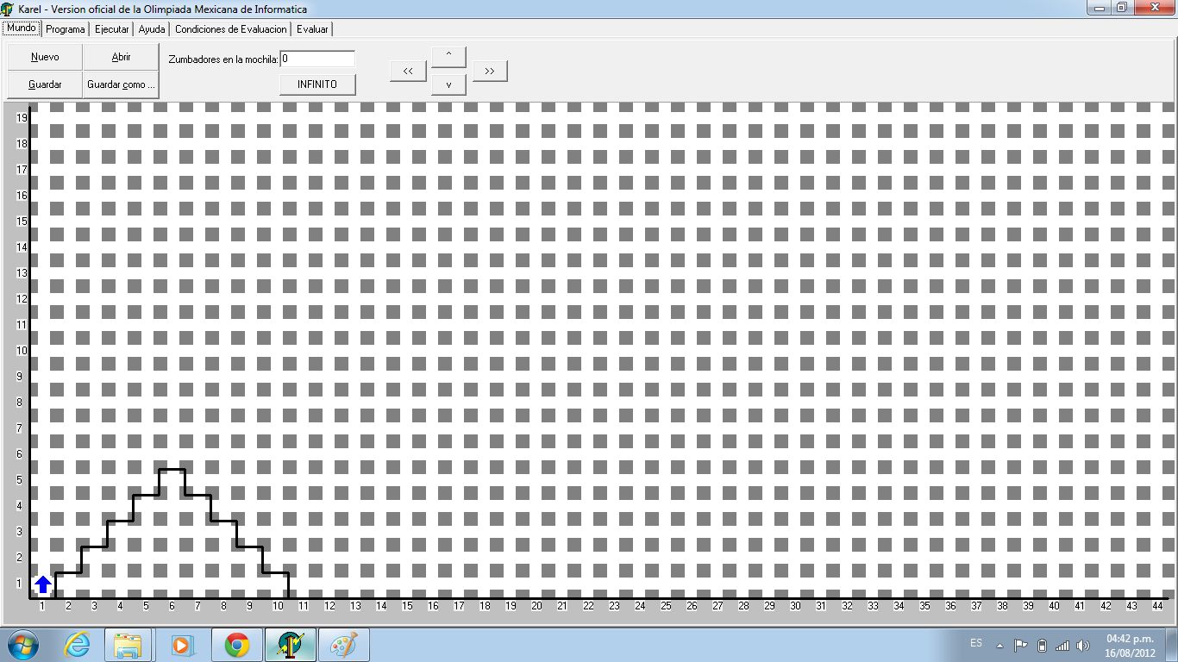
Task: Open Google Chrome from the taskbar
Action: (x=237, y=645)
